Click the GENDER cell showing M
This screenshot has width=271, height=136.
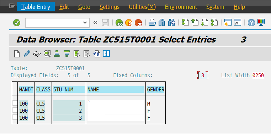coord(149,104)
